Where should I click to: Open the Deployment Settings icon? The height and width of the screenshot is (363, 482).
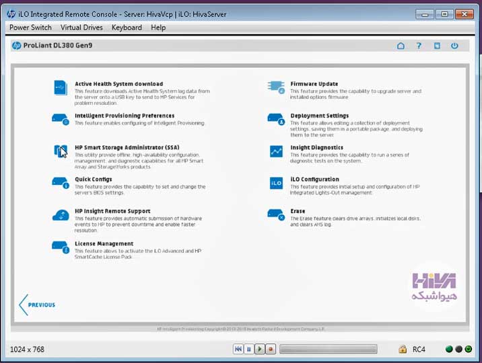click(x=276, y=120)
